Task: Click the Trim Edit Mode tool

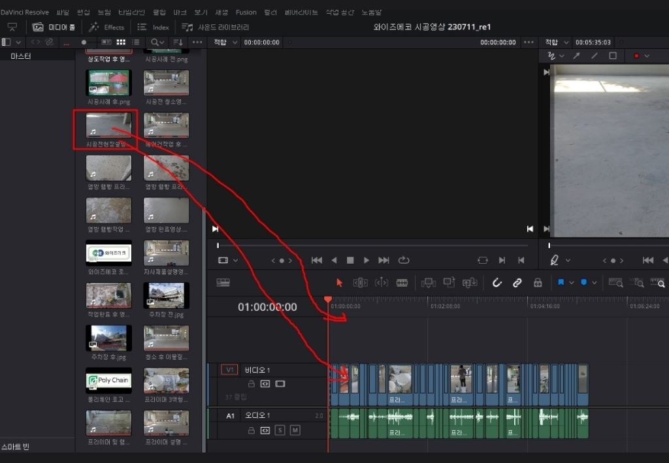Action: [360, 282]
